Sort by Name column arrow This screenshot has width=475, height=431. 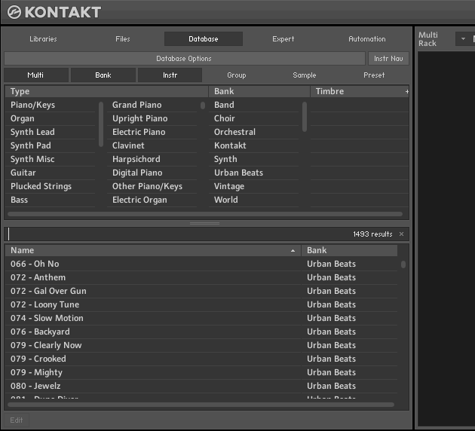(x=293, y=250)
